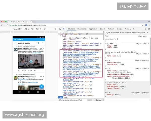Click the Cancel button in search bar
The width and height of the screenshot is (151, 121).
point(98,100)
